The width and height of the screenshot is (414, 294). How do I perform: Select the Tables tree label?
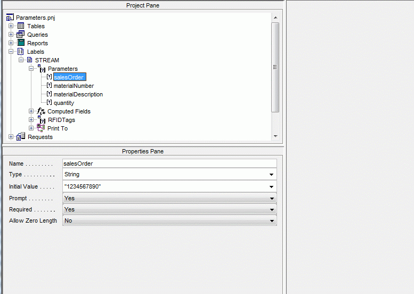pos(36,26)
